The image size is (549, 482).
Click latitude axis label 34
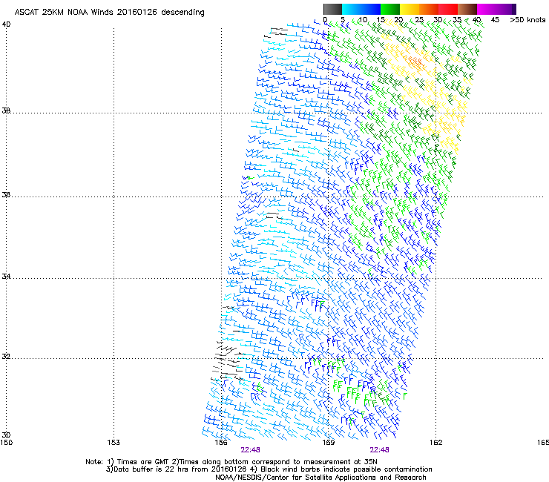coord(6,277)
